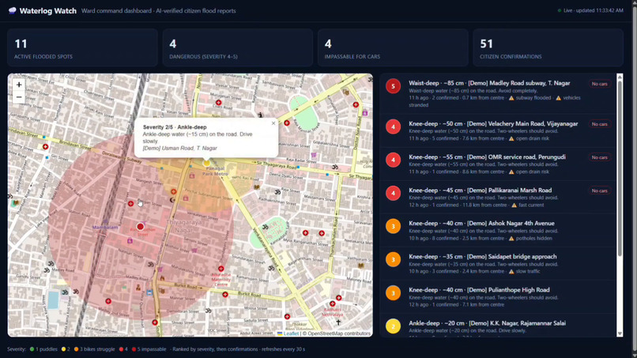Click the fast current warning icon

pyautogui.click(x=514, y=205)
